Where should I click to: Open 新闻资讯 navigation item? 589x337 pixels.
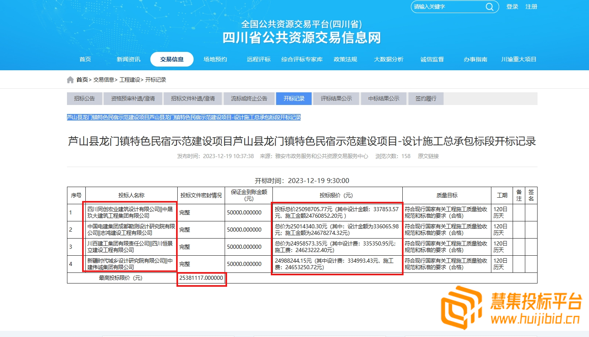click(128, 59)
